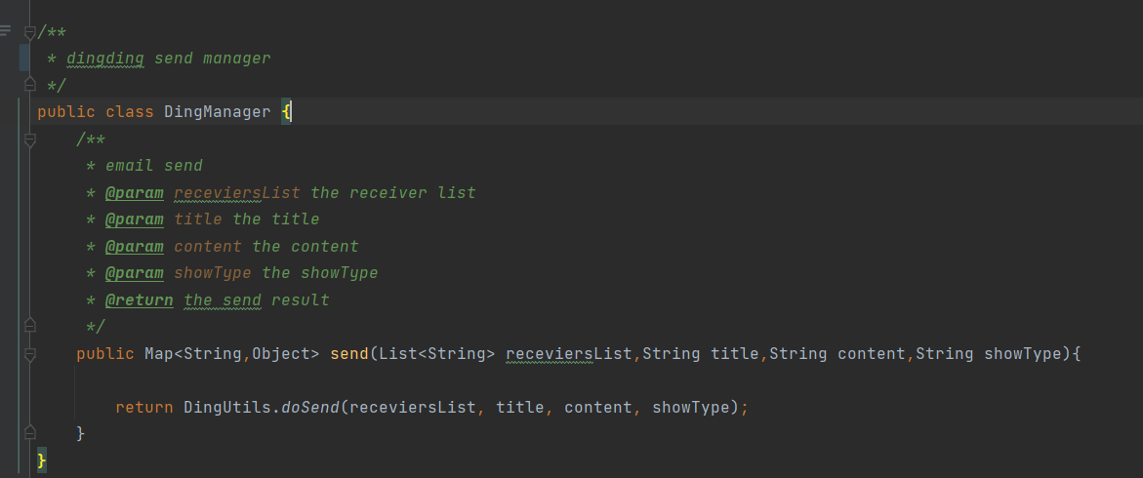Click the lines icon at top-left gutter

(x=6, y=31)
